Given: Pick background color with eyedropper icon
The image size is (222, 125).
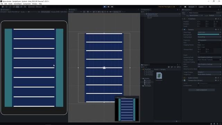Looking at the screenshot, I should [x=220, y=35].
